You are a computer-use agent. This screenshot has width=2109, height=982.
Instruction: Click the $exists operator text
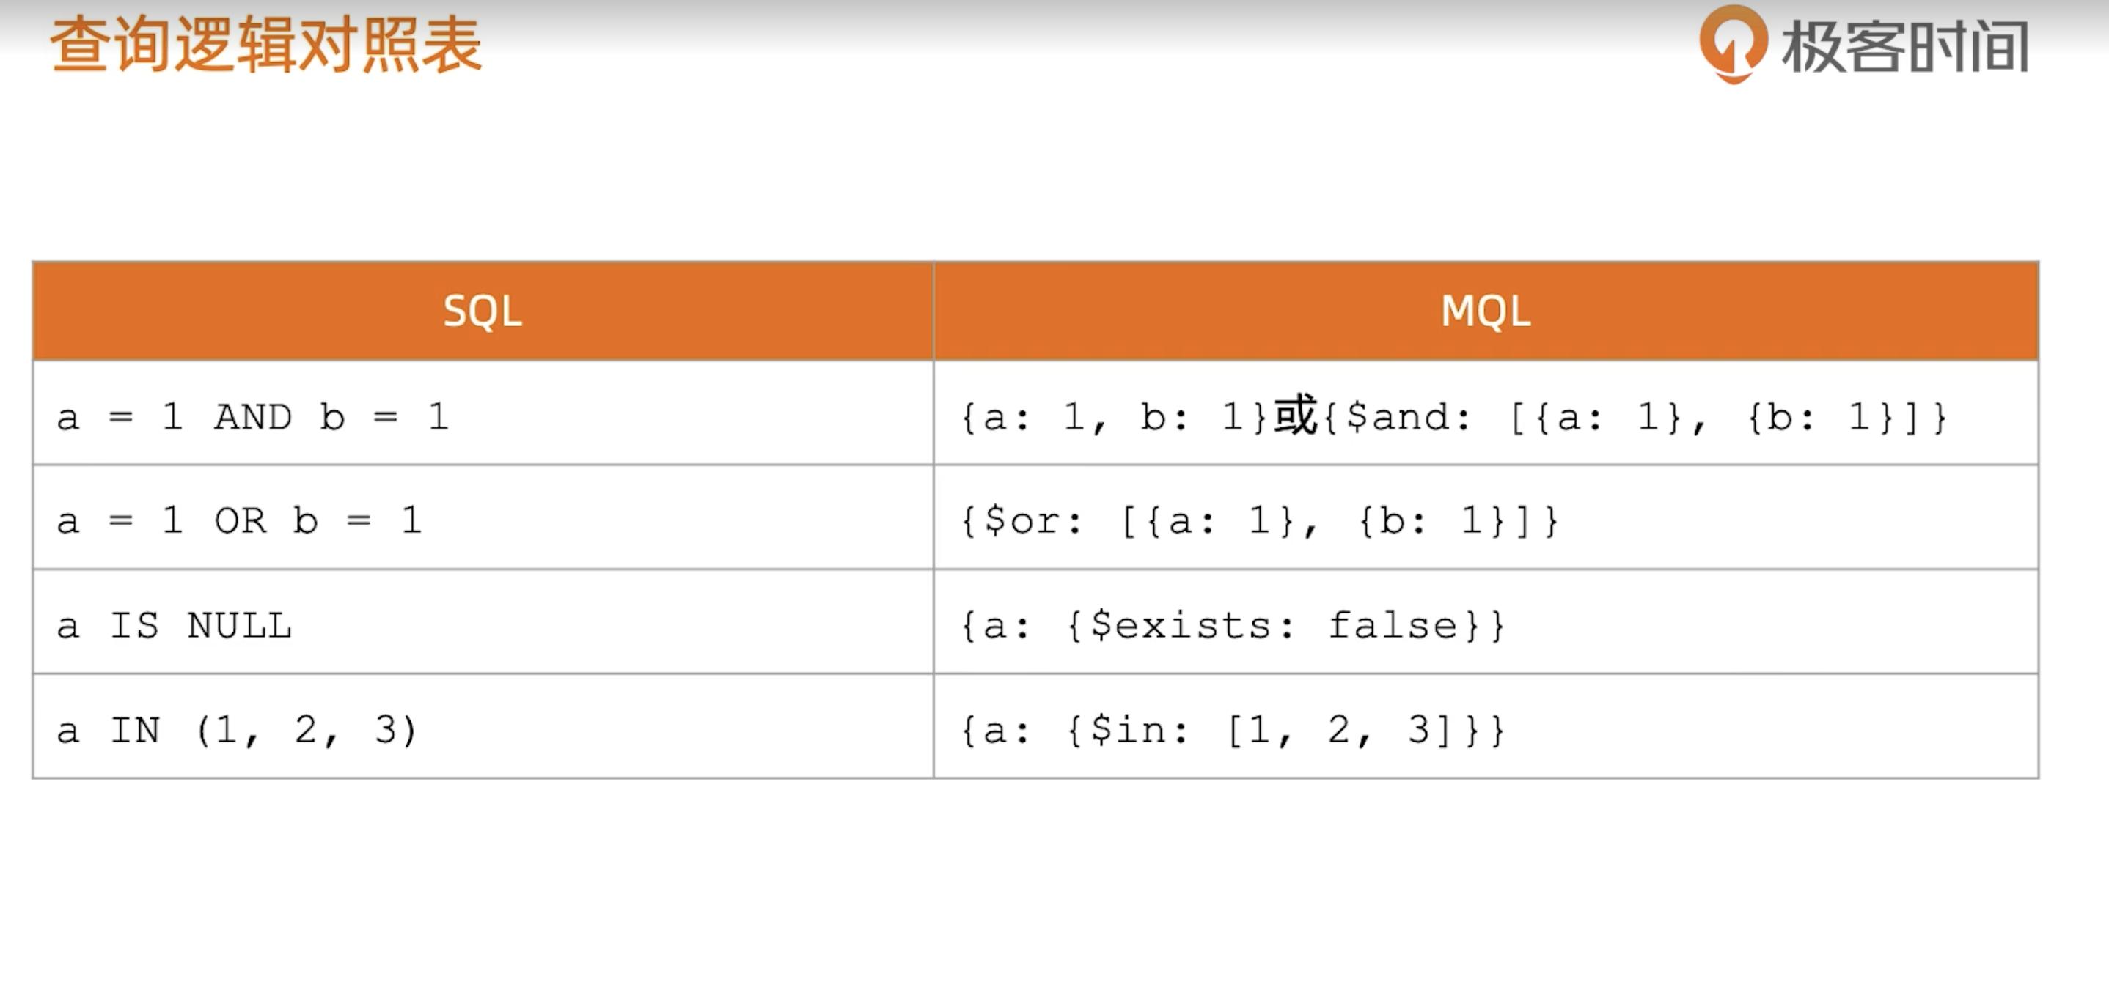click(x=1180, y=626)
